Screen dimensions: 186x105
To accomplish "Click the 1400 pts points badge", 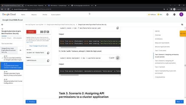I will coord(152,15).
